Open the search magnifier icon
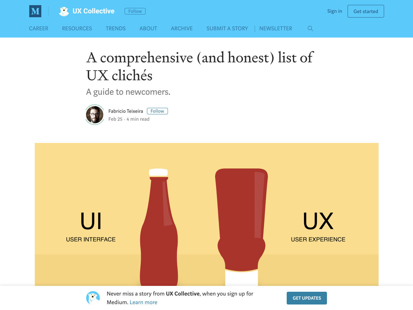413x310 pixels. pos(310,29)
